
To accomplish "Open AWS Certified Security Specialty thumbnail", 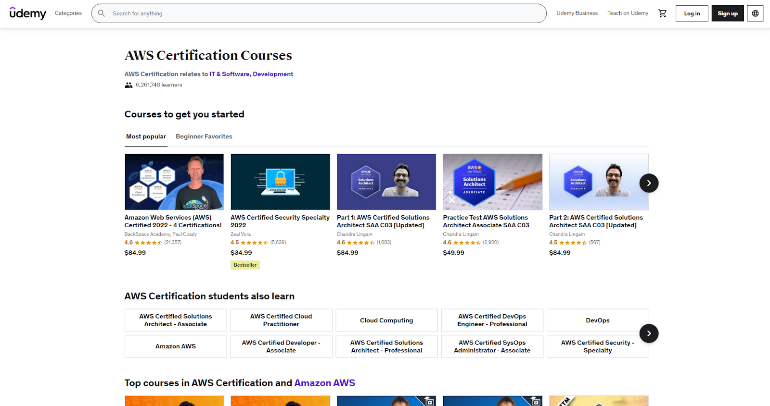I will (x=281, y=182).
